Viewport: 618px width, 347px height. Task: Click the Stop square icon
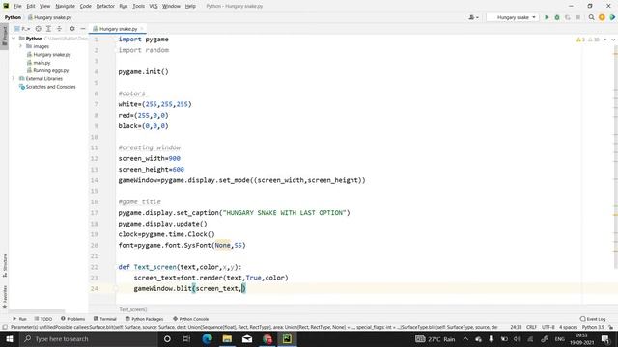pyautogui.click(x=578, y=17)
